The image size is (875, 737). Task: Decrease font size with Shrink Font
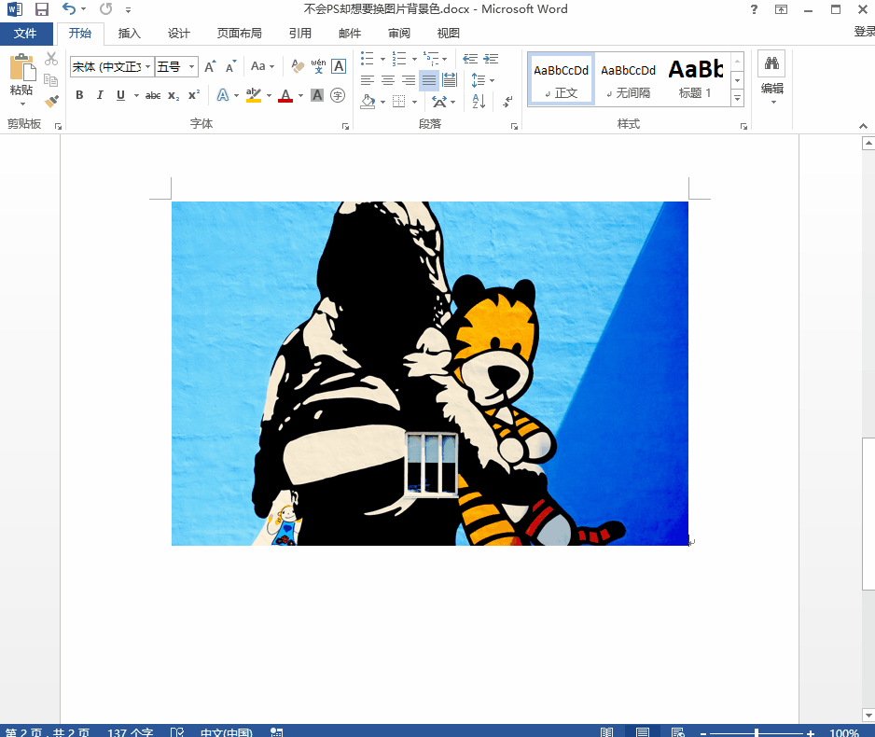(230, 67)
